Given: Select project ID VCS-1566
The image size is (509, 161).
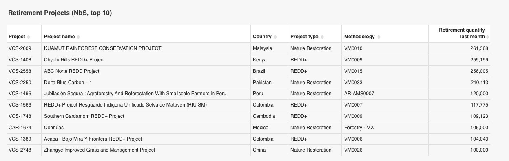Looking at the screenshot, I should click(20, 105).
